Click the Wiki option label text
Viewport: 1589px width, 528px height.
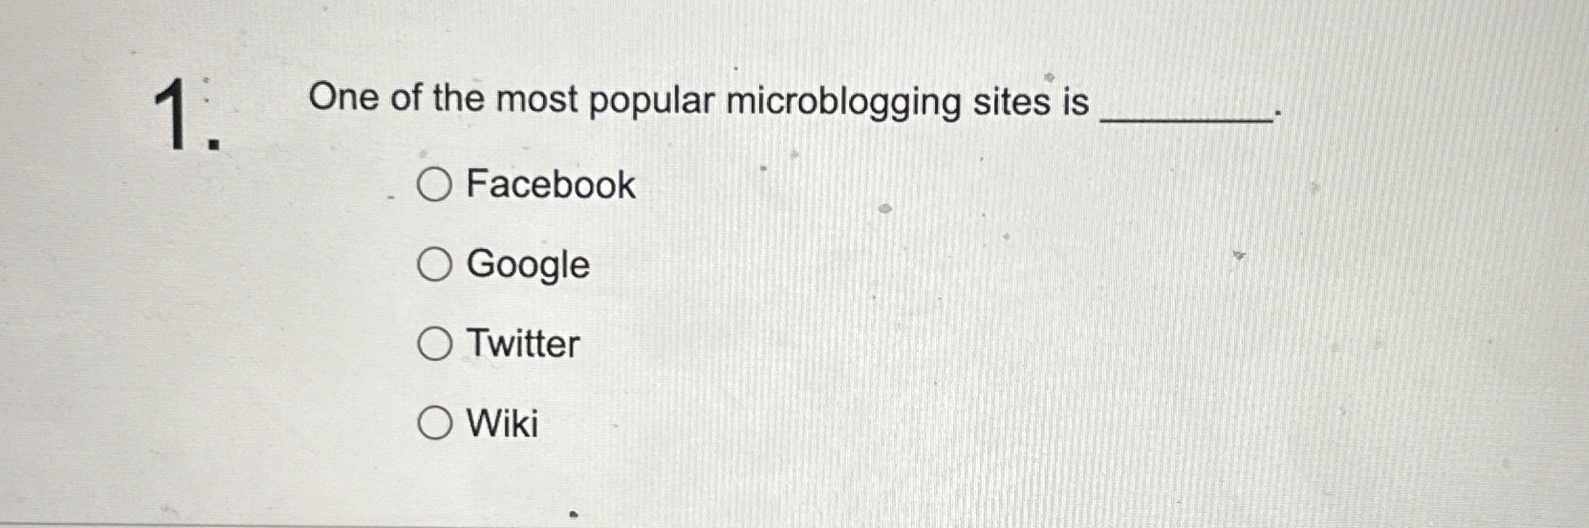[502, 423]
